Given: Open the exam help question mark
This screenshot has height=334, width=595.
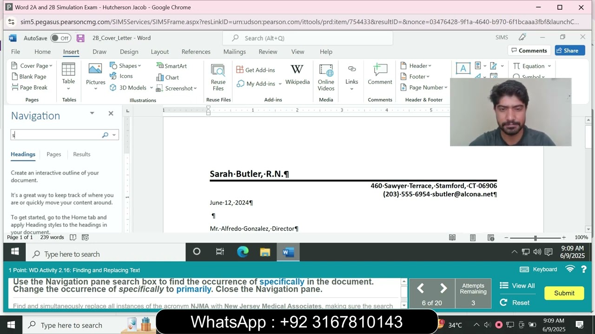Looking at the screenshot, I should (584, 269).
